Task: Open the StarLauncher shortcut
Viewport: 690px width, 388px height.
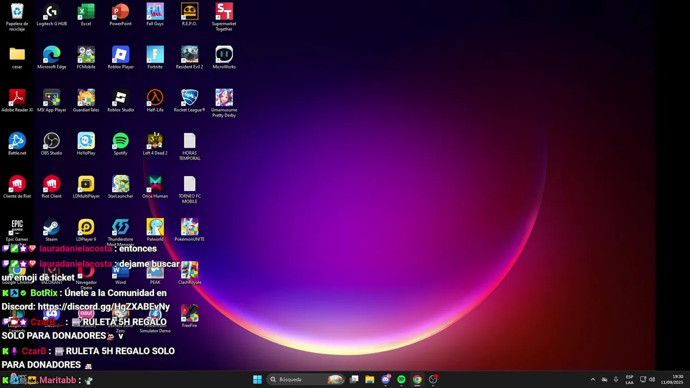Action: click(121, 188)
